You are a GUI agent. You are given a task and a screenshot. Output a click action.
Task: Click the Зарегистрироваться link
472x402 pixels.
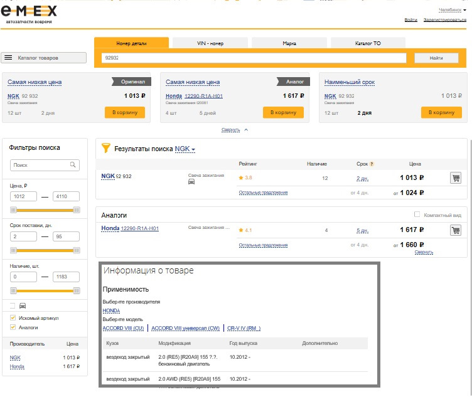[x=445, y=19]
